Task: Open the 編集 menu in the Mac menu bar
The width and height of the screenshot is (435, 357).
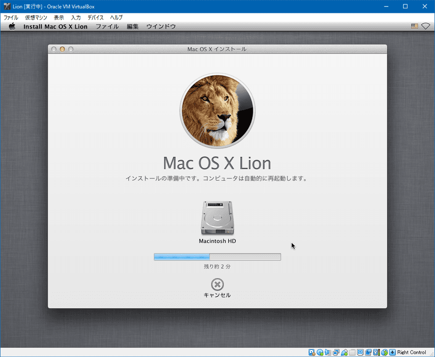Action: click(132, 27)
